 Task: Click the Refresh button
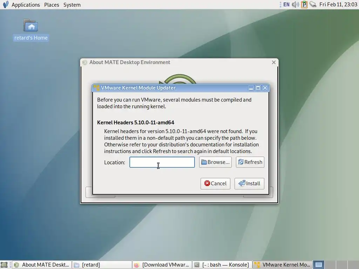[x=250, y=162]
